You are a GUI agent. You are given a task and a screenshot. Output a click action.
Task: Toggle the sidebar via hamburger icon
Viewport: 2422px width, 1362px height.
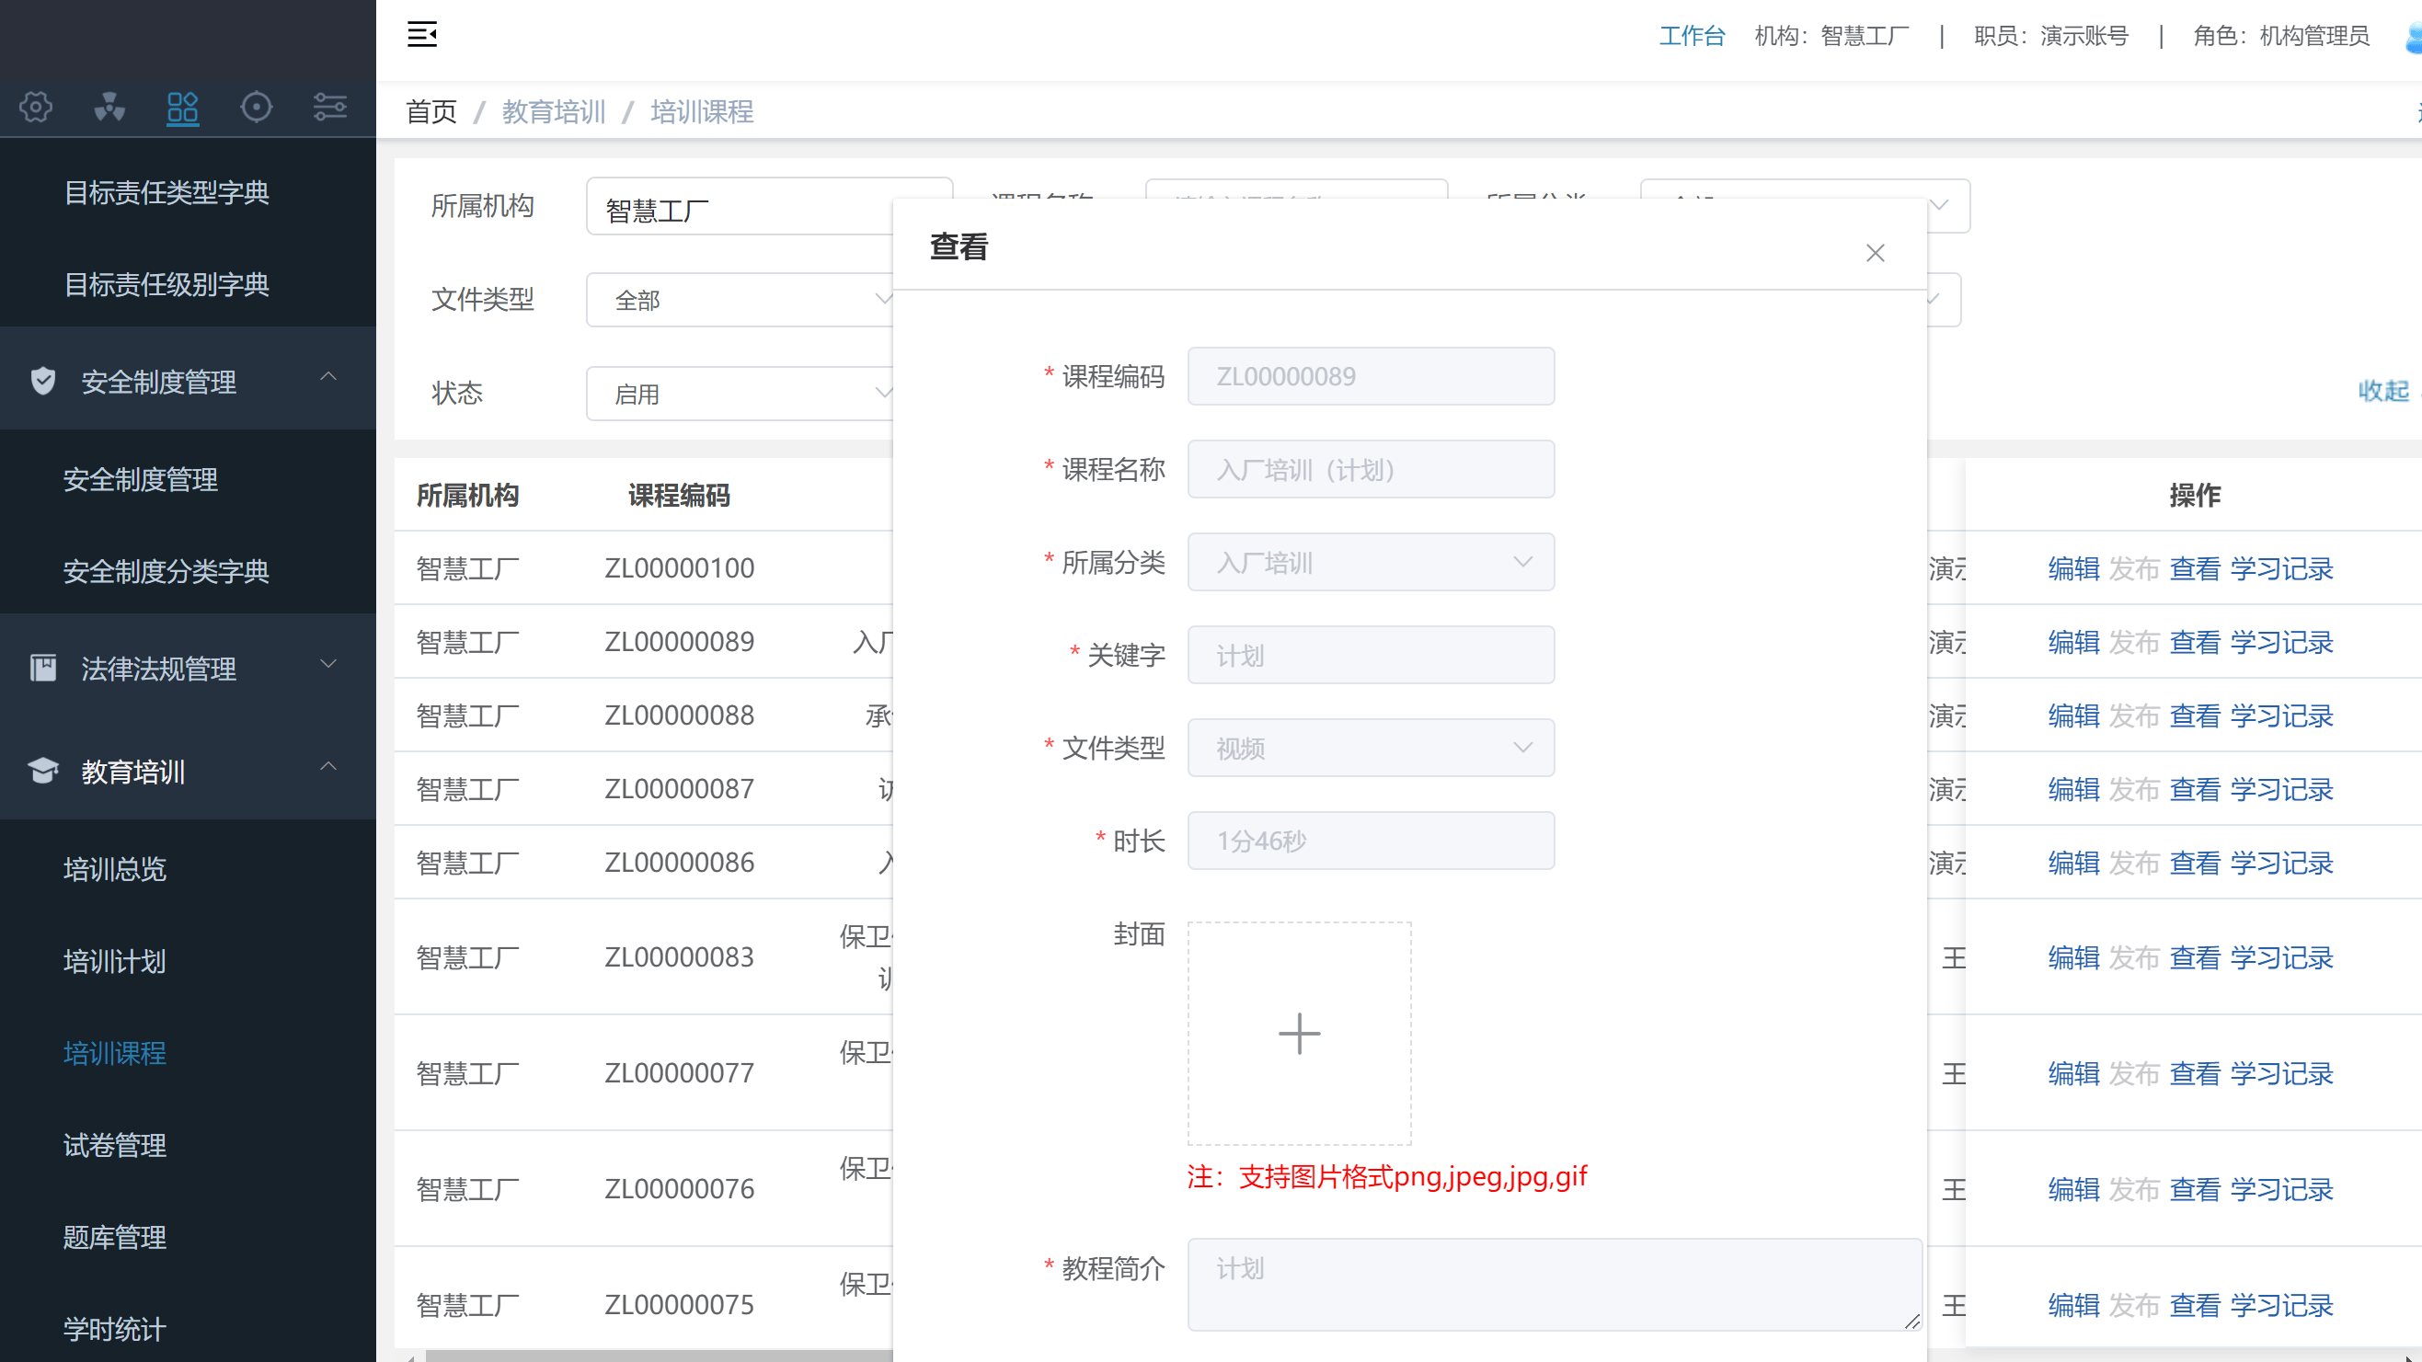pos(421,35)
